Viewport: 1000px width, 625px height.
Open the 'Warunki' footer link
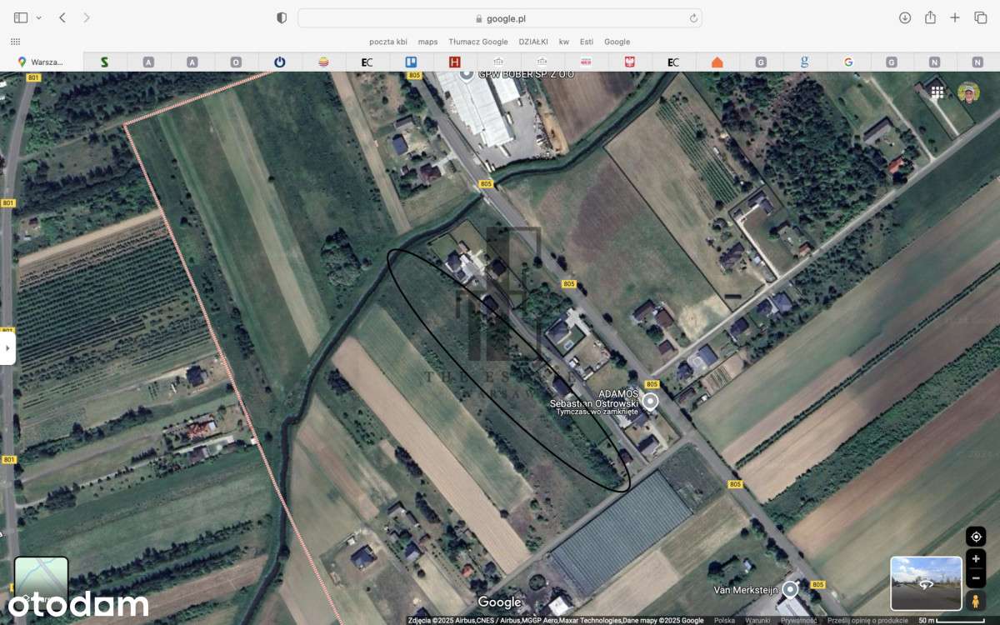[757, 620]
